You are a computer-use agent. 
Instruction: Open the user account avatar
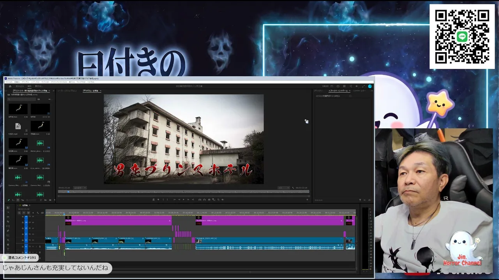(370, 86)
